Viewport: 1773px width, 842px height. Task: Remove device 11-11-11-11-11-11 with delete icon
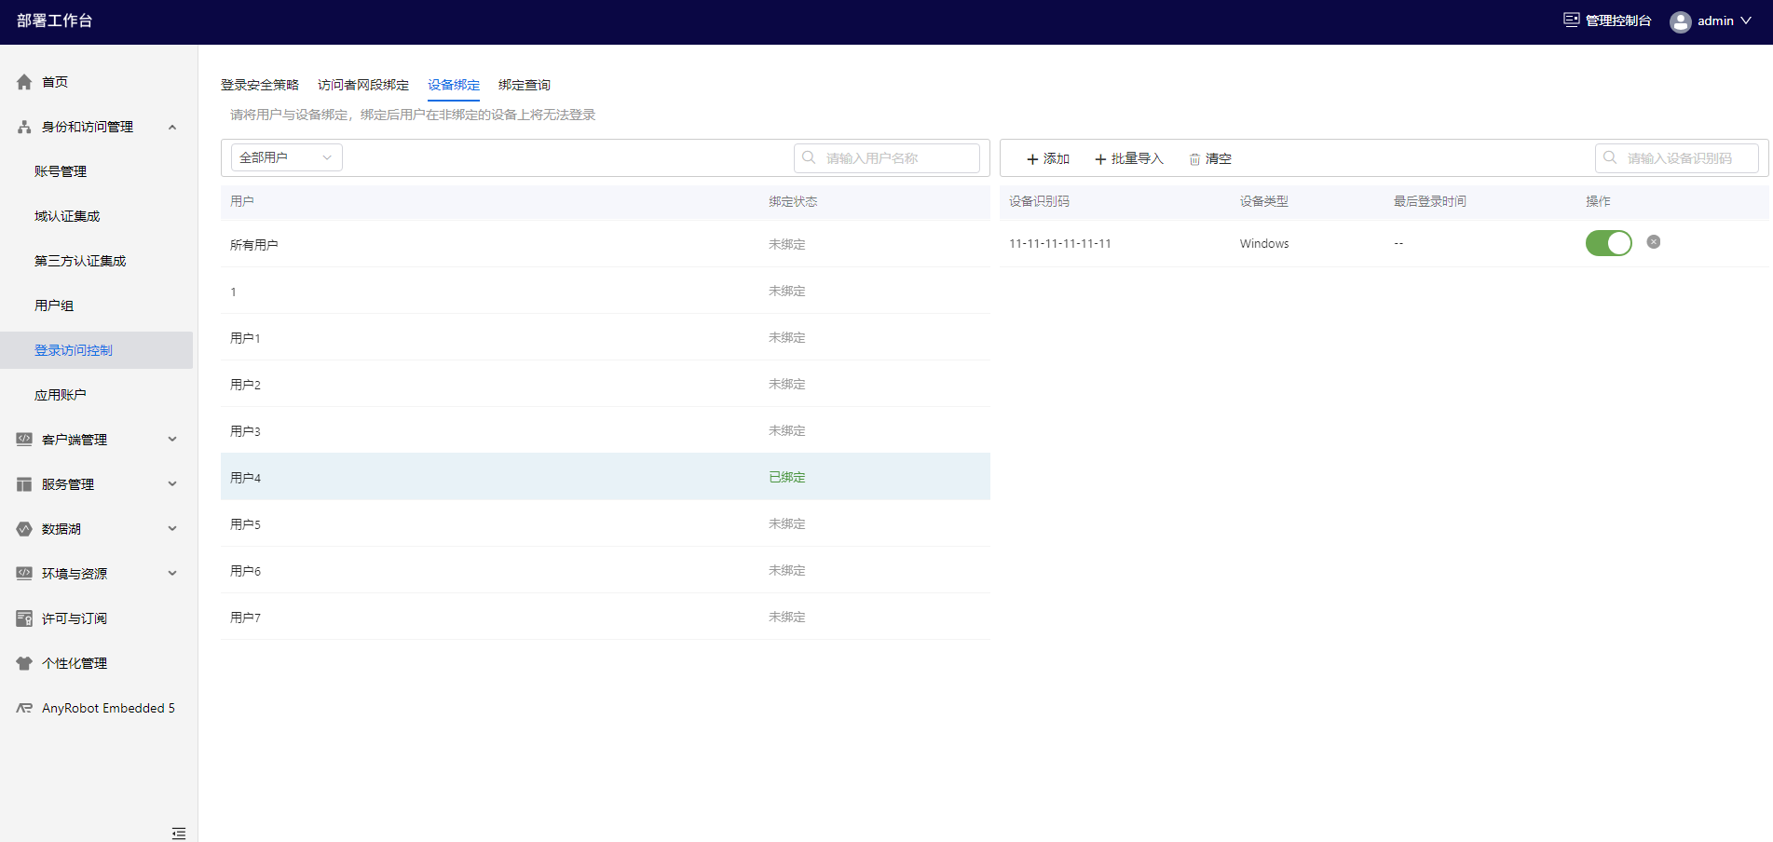1654,242
